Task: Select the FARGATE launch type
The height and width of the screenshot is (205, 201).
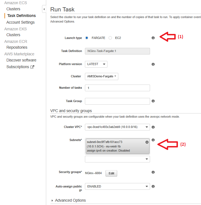Action: point(87,38)
